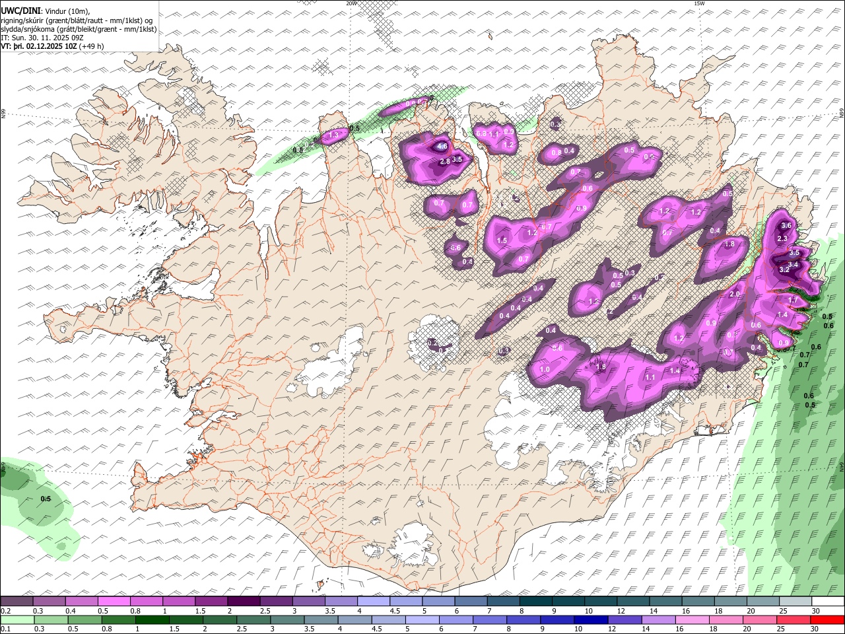Click the 'slydda/snjókoma' legend description line

pos(79,29)
